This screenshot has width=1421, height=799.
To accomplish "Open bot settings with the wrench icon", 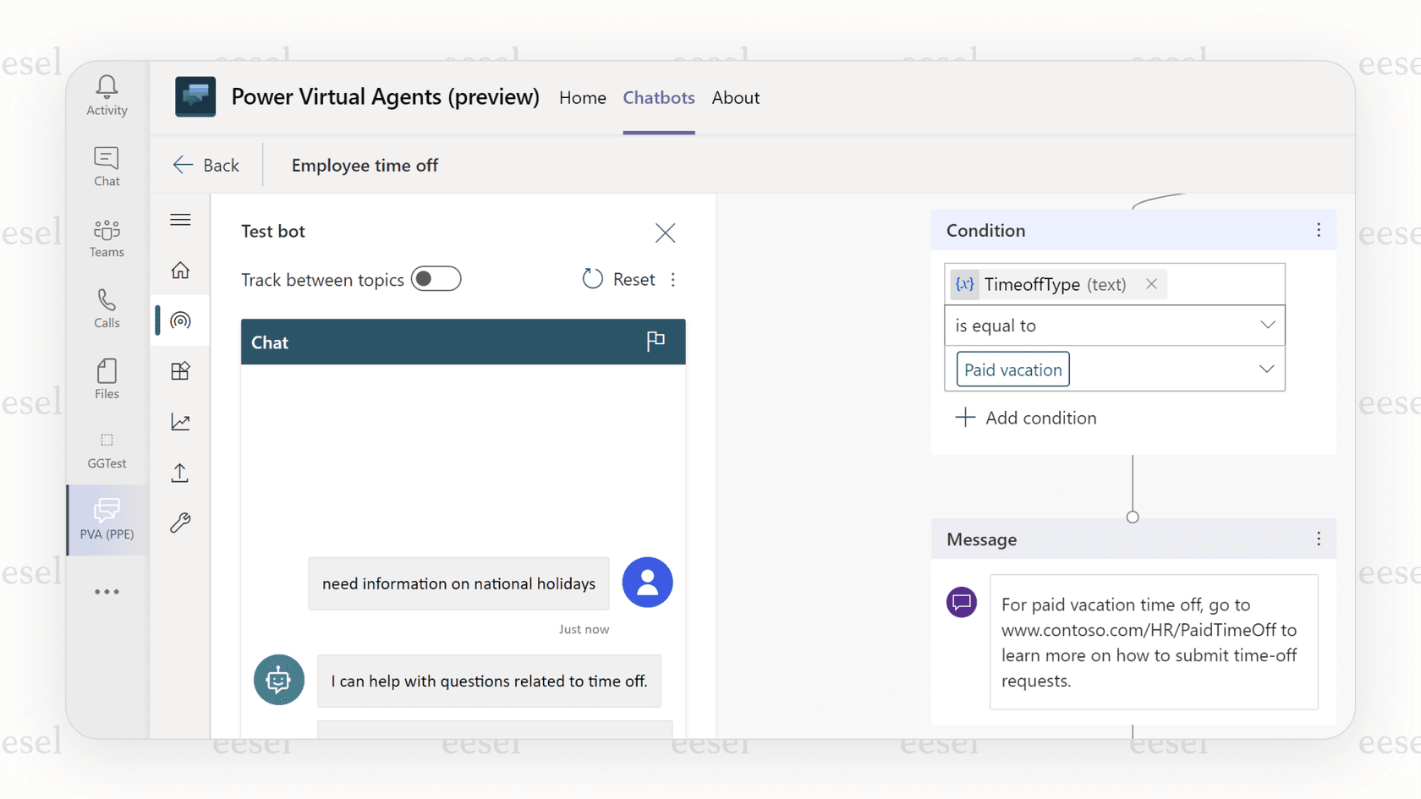I will (180, 523).
